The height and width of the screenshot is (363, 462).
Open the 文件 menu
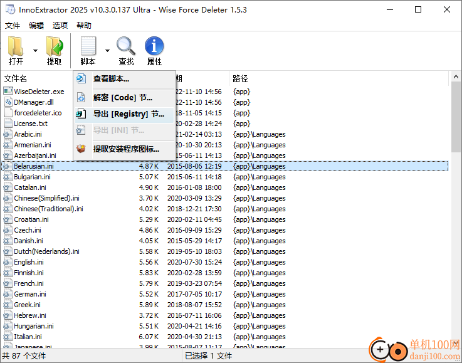13,26
